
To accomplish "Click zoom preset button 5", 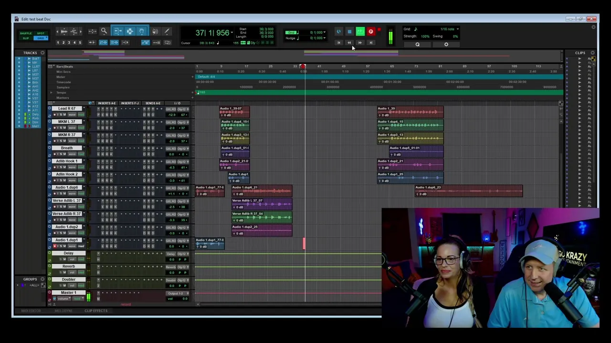I will (80, 42).
